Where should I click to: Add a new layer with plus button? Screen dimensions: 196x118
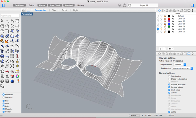(160, 49)
